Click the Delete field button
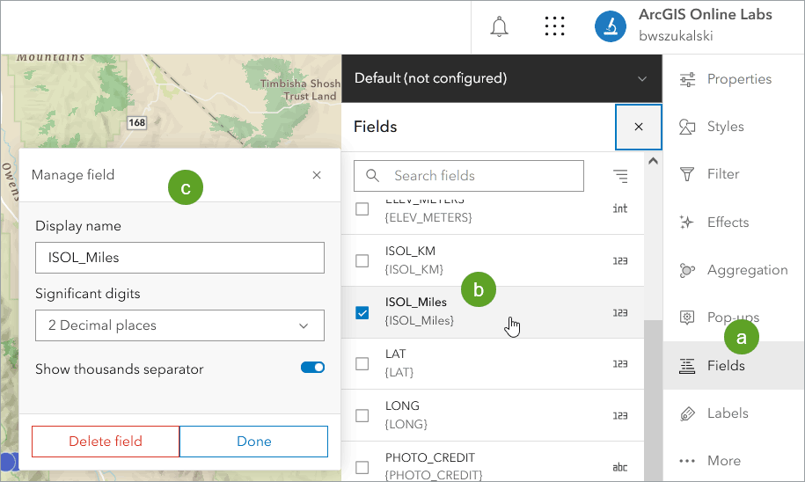Screen dimensions: 805x482 (106, 442)
